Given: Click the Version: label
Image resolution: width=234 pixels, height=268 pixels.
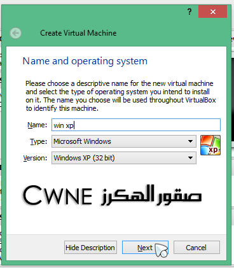Looking at the screenshot, I should [x=35, y=158].
